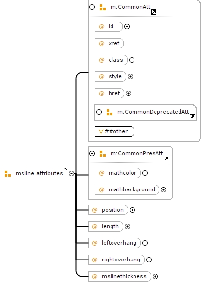201x284 pixels.
Task: Expand the m:CommonDeprecatedAtt group
Action: [x=99, y=112]
